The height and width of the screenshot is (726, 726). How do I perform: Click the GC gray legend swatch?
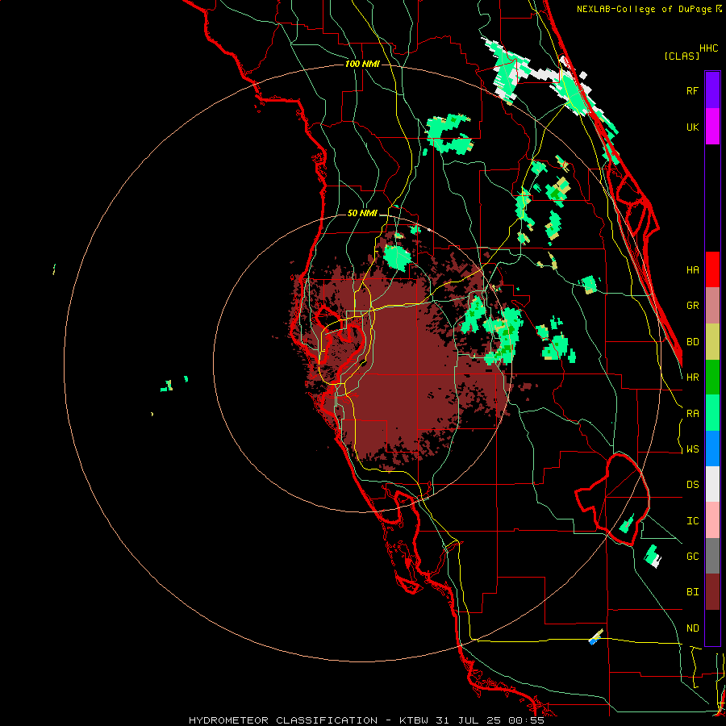click(x=712, y=556)
